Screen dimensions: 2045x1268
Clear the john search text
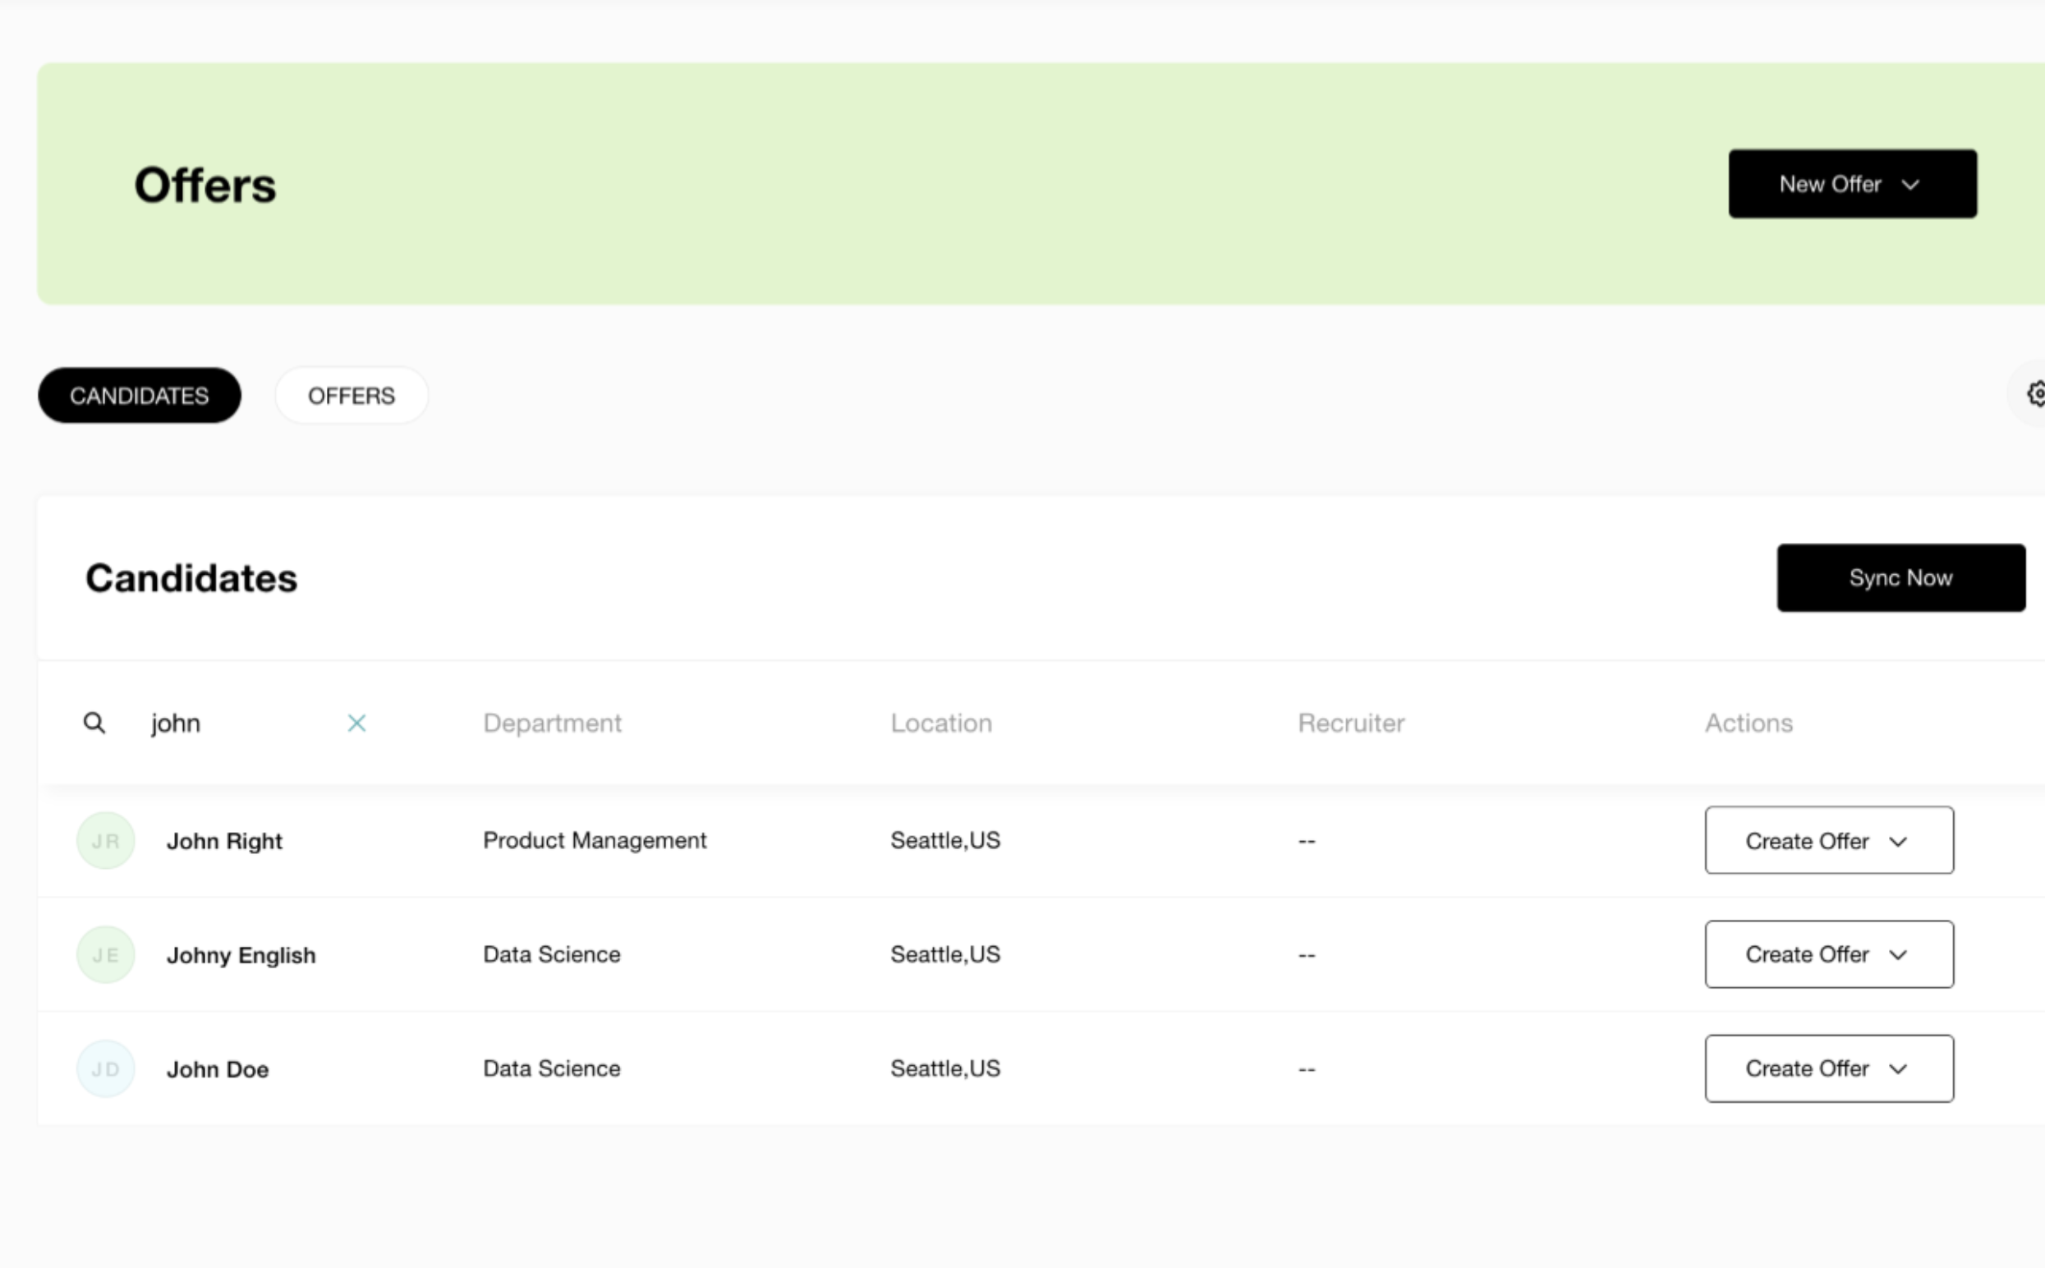(356, 723)
